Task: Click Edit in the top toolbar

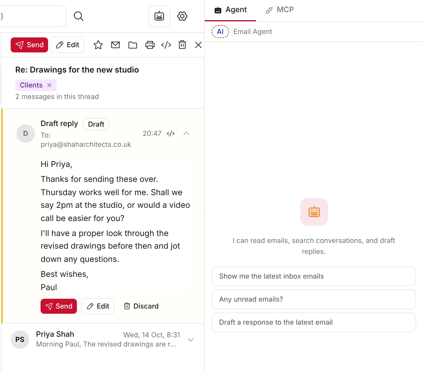Action: pos(67,45)
